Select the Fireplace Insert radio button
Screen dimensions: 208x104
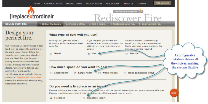click(84, 98)
